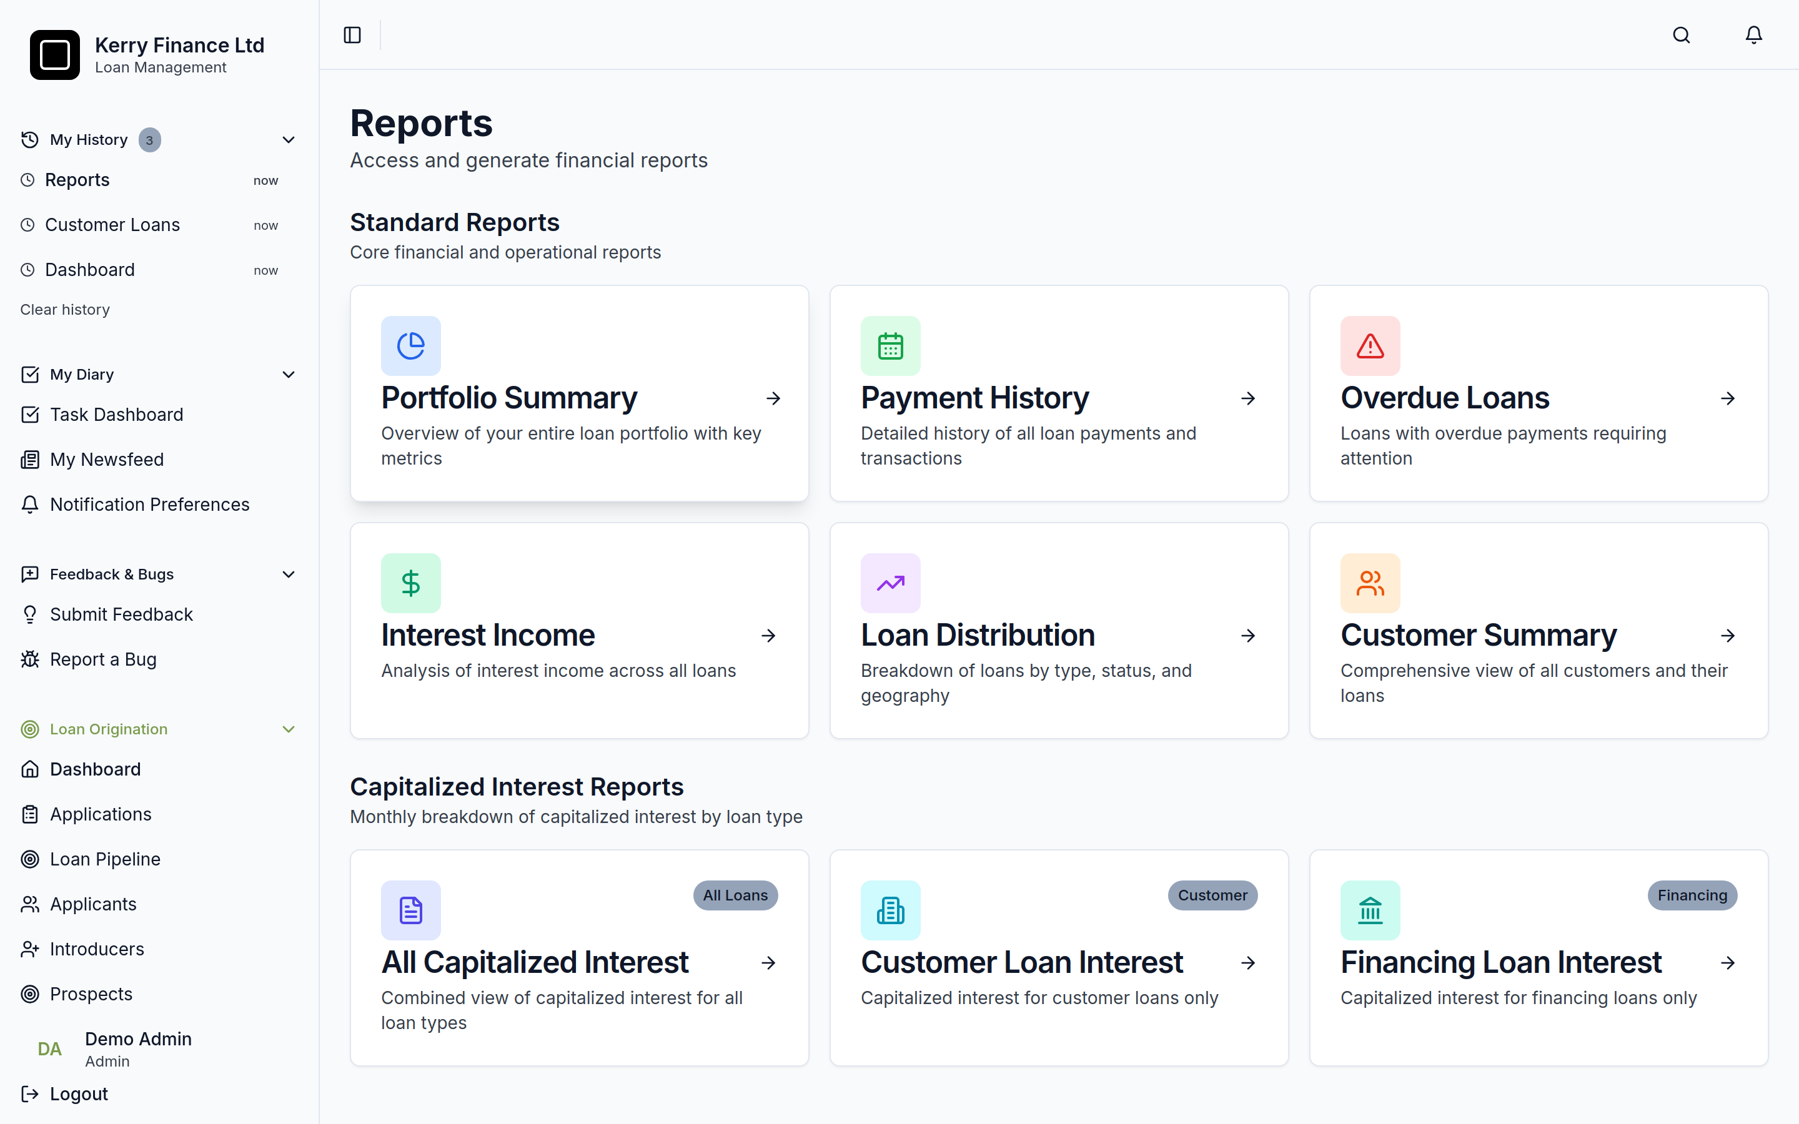Open Demo Admin user profile
Viewport: 1799px width, 1124px height.
[x=158, y=1049]
